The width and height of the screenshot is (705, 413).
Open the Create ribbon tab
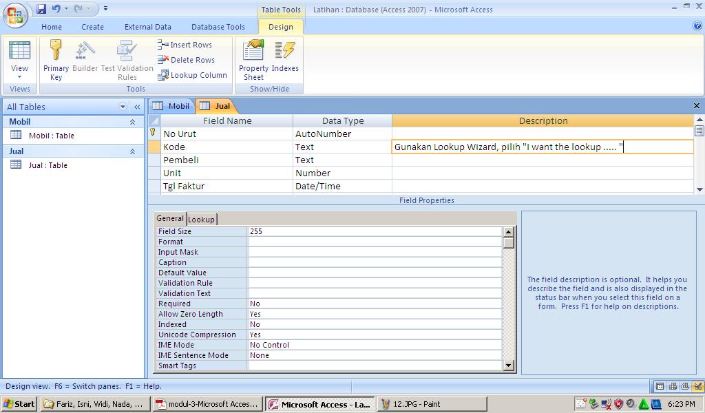pyautogui.click(x=93, y=27)
